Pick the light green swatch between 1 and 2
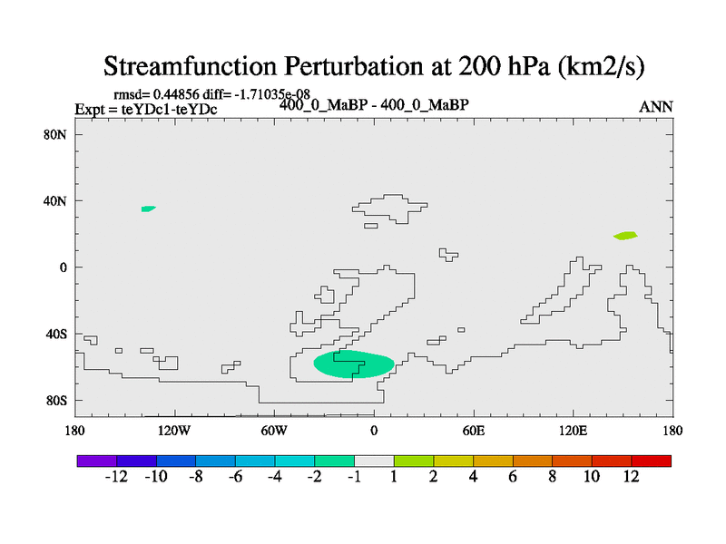Image resolution: width=726 pixels, height=544 pixels. 414,461
